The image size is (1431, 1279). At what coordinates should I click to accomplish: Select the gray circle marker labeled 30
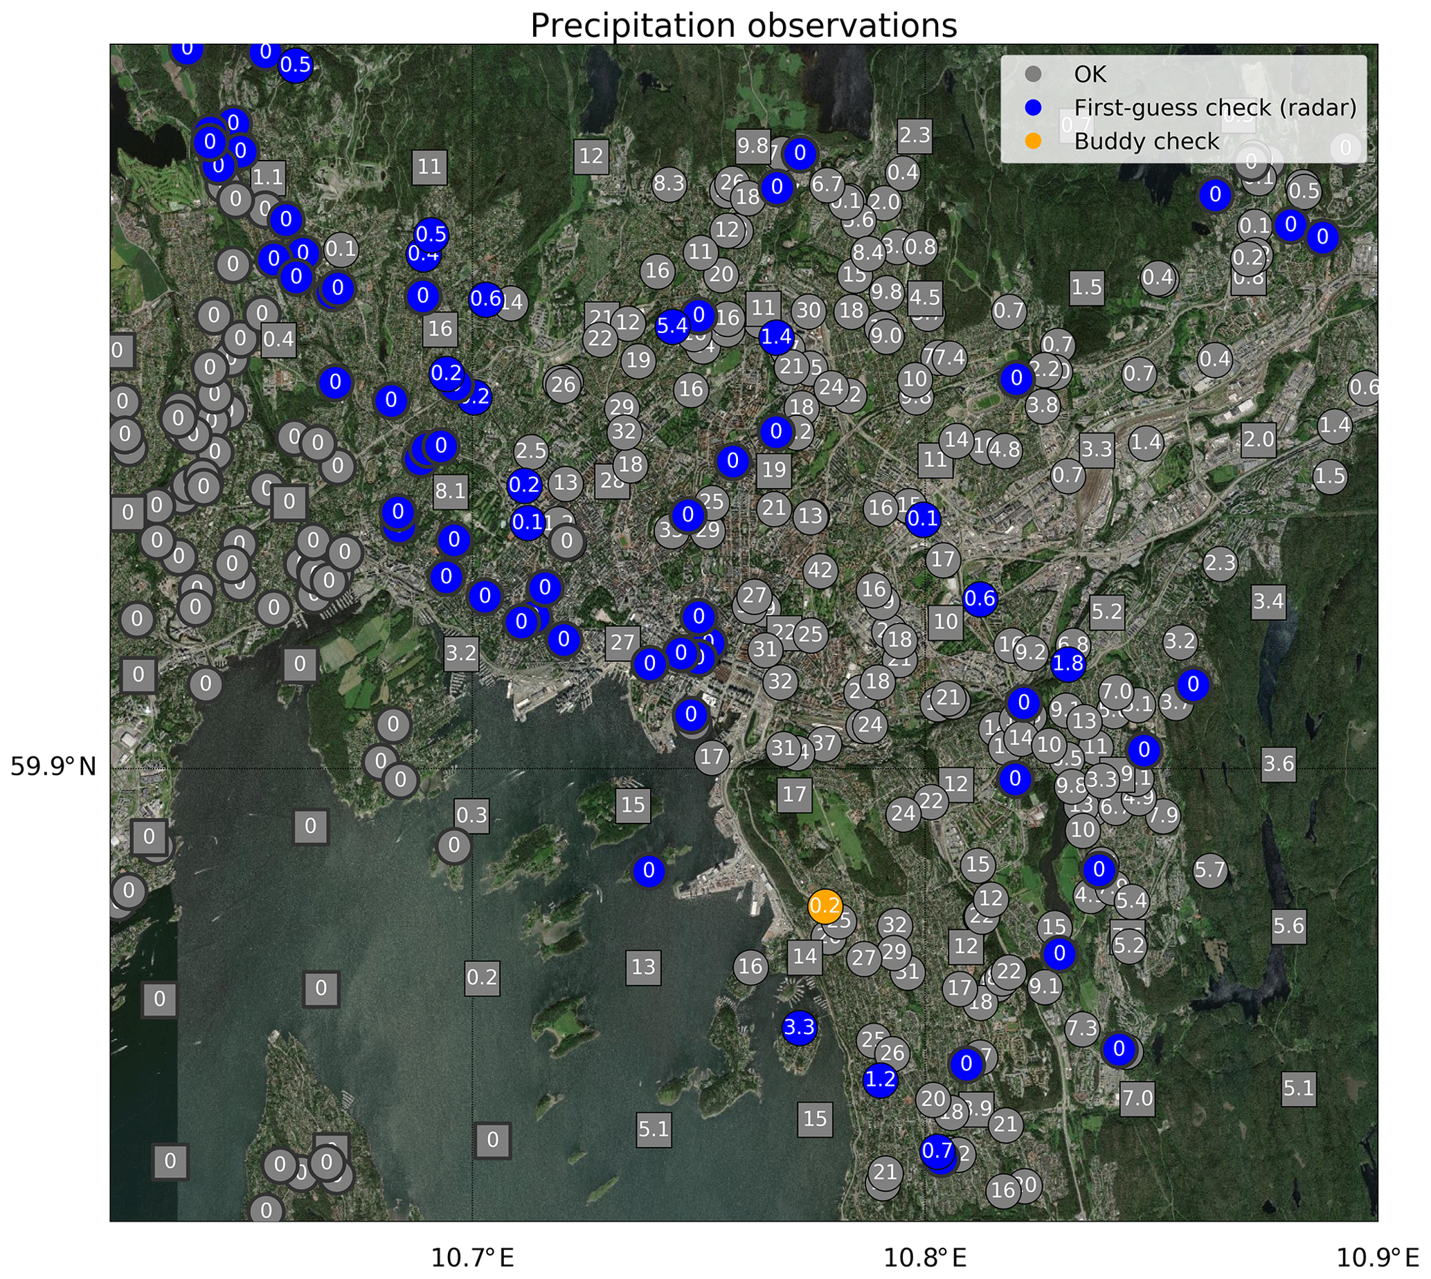pyautogui.click(x=809, y=310)
